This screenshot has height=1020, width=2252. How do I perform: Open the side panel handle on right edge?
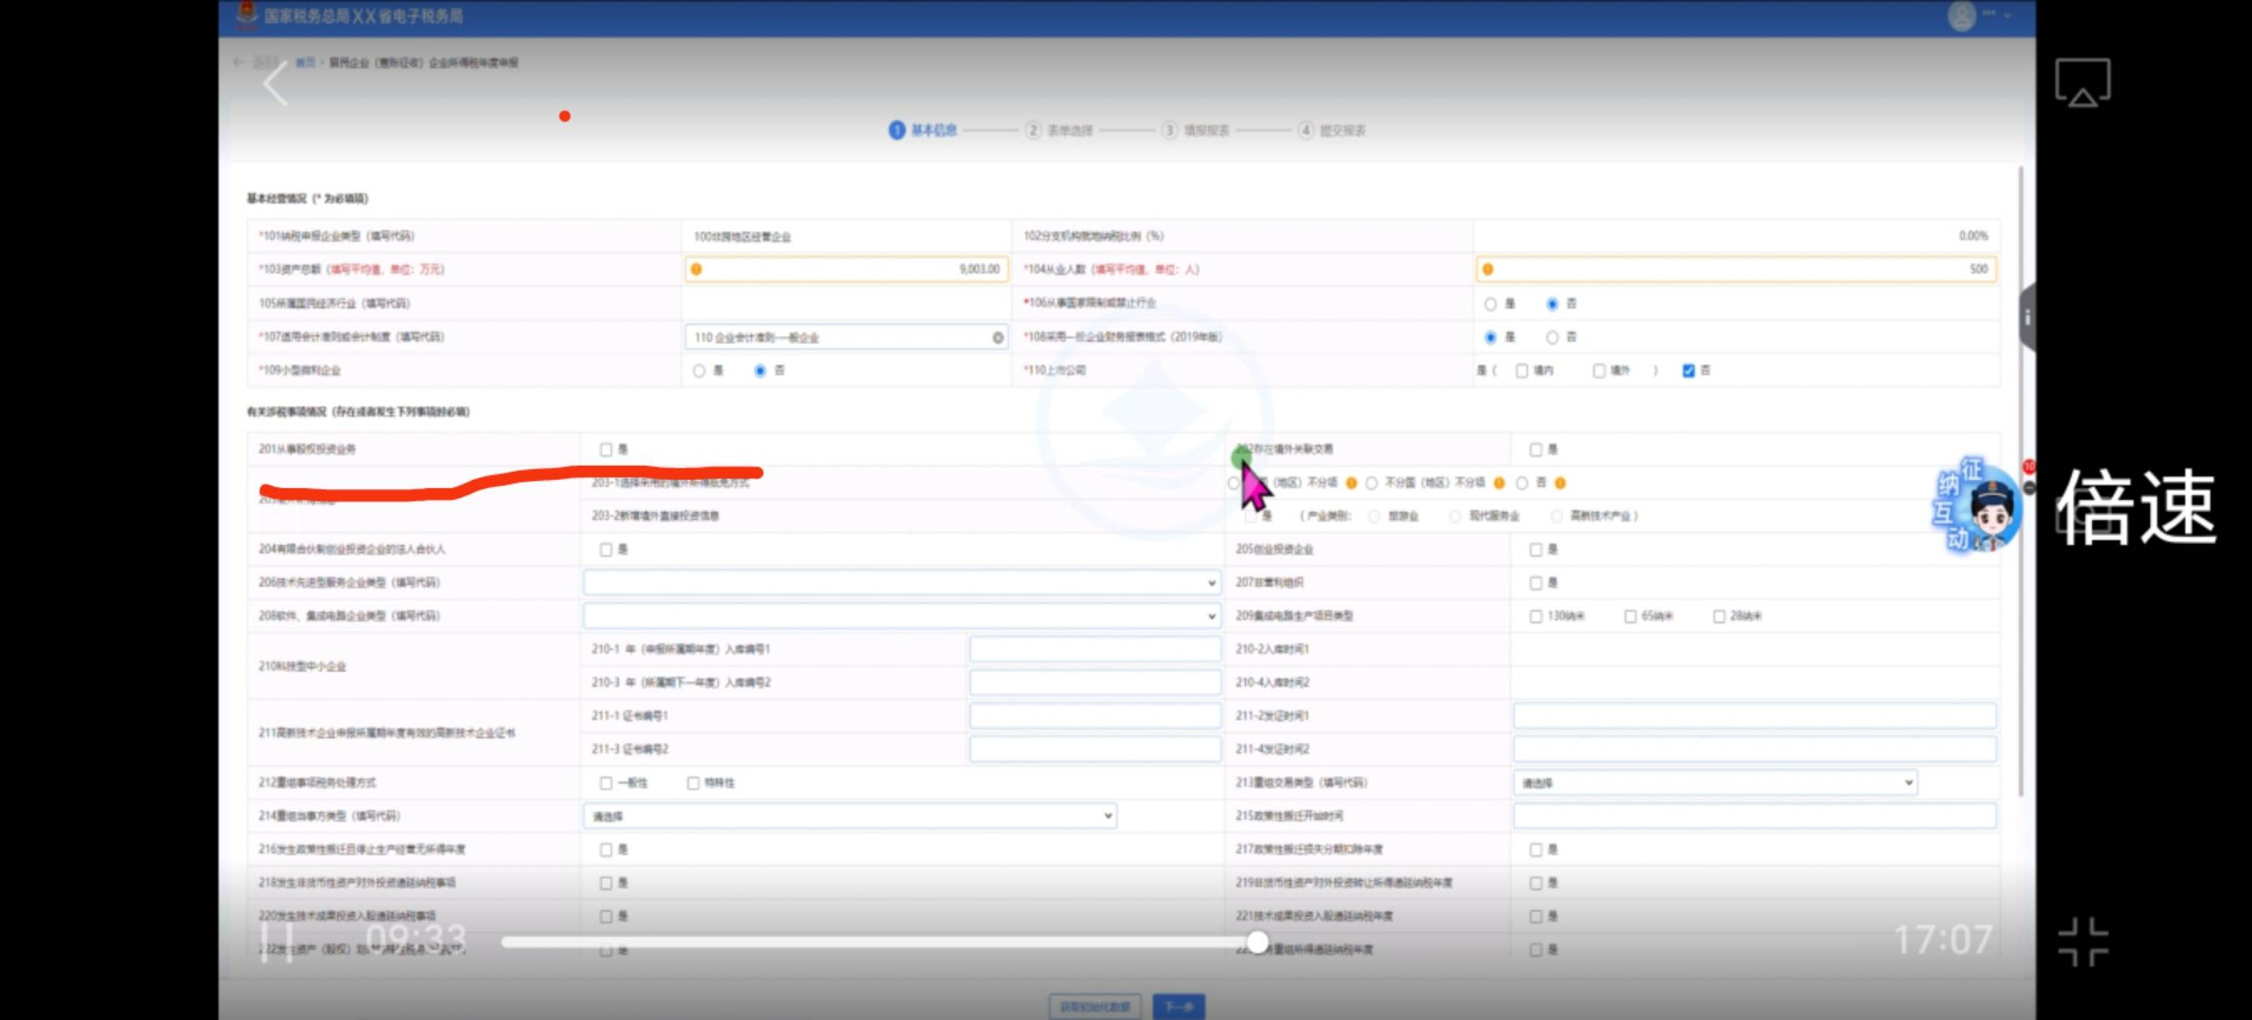coord(2028,317)
